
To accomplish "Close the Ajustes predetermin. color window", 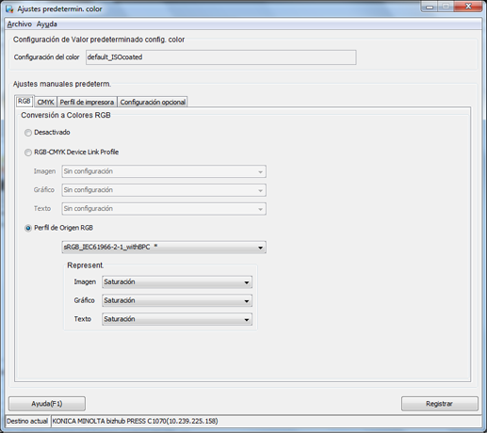I will pyautogui.click(x=468, y=7).
